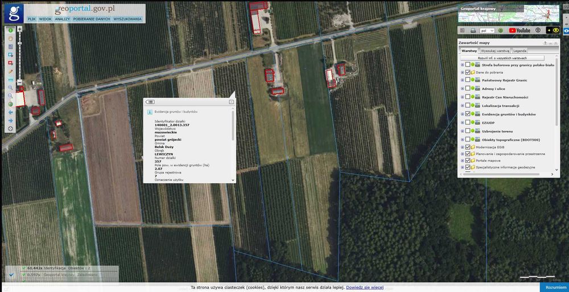Click the KM scale tool icon
Screen dimensions: 569x292
point(10,80)
